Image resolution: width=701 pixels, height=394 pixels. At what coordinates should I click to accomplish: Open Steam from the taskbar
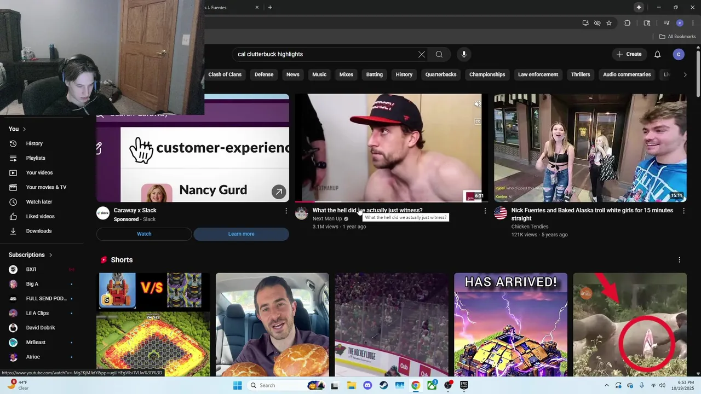coord(384,385)
